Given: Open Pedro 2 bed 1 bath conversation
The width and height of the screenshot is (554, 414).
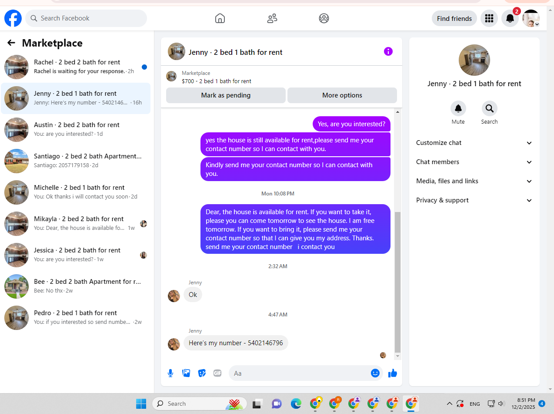Looking at the screenshot, I should (x=76, y=318).
